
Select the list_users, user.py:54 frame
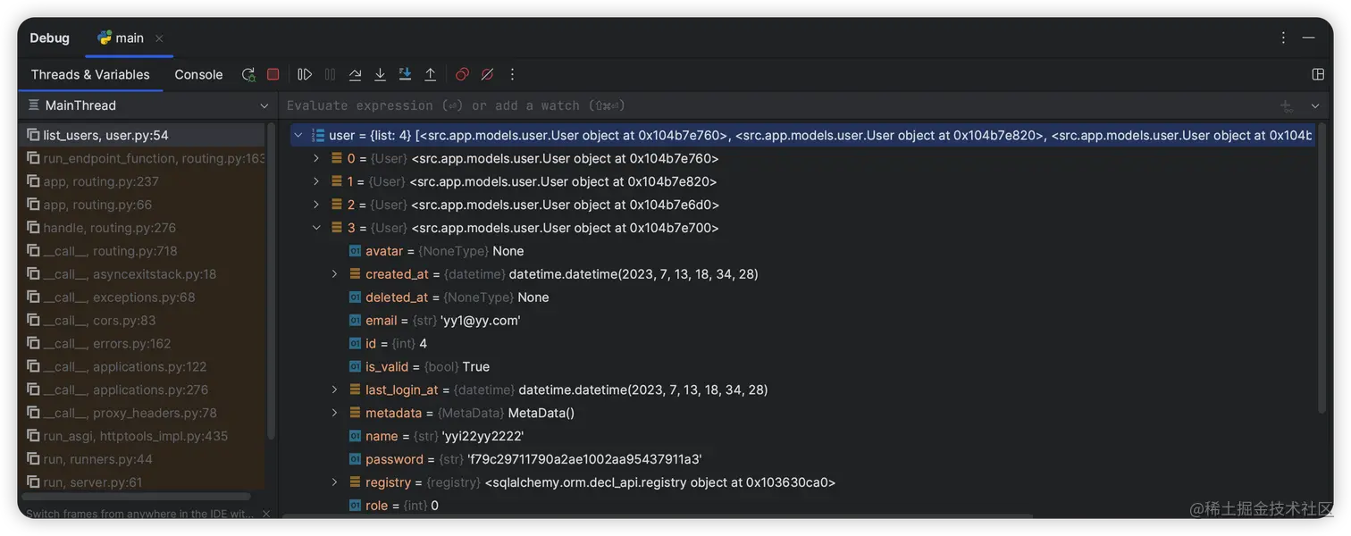[143, 136]
